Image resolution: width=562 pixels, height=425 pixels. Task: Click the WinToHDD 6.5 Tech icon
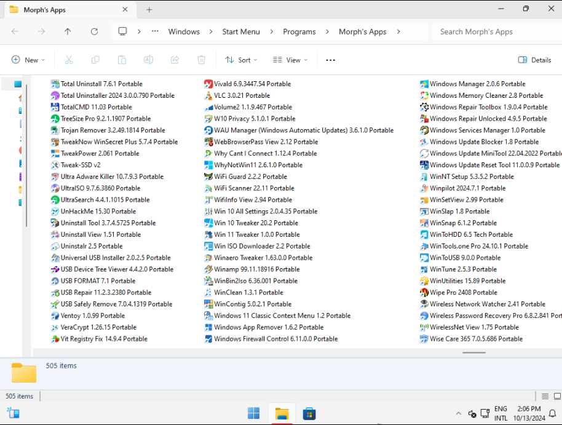point(424,234)
